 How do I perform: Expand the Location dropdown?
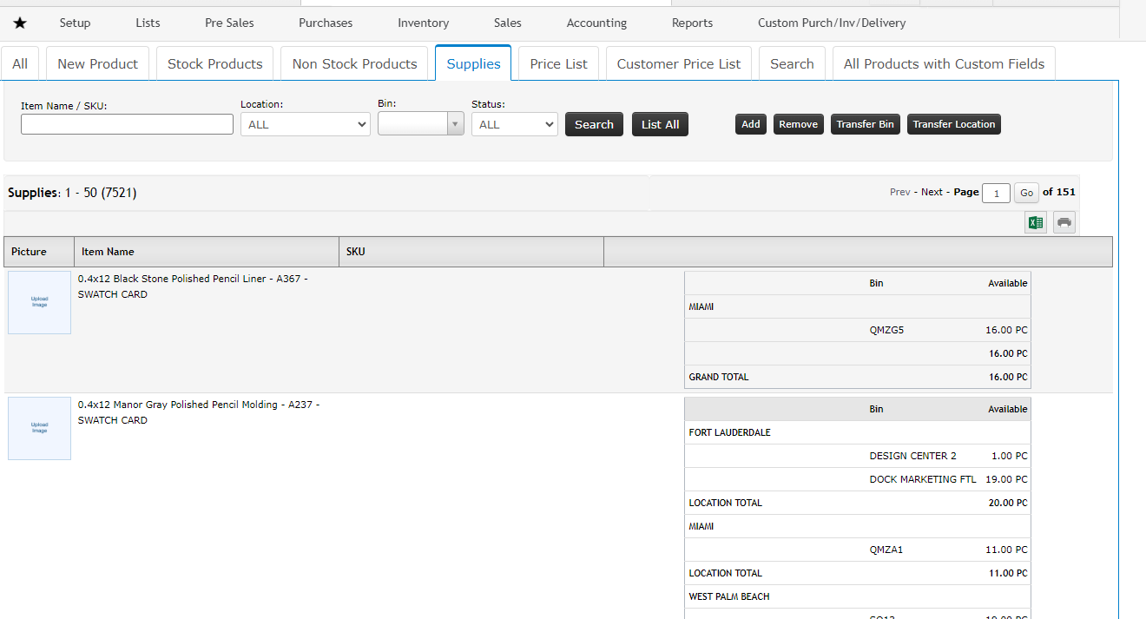(x=306, y=124)
